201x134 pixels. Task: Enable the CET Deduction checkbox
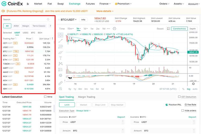point(179,97)
